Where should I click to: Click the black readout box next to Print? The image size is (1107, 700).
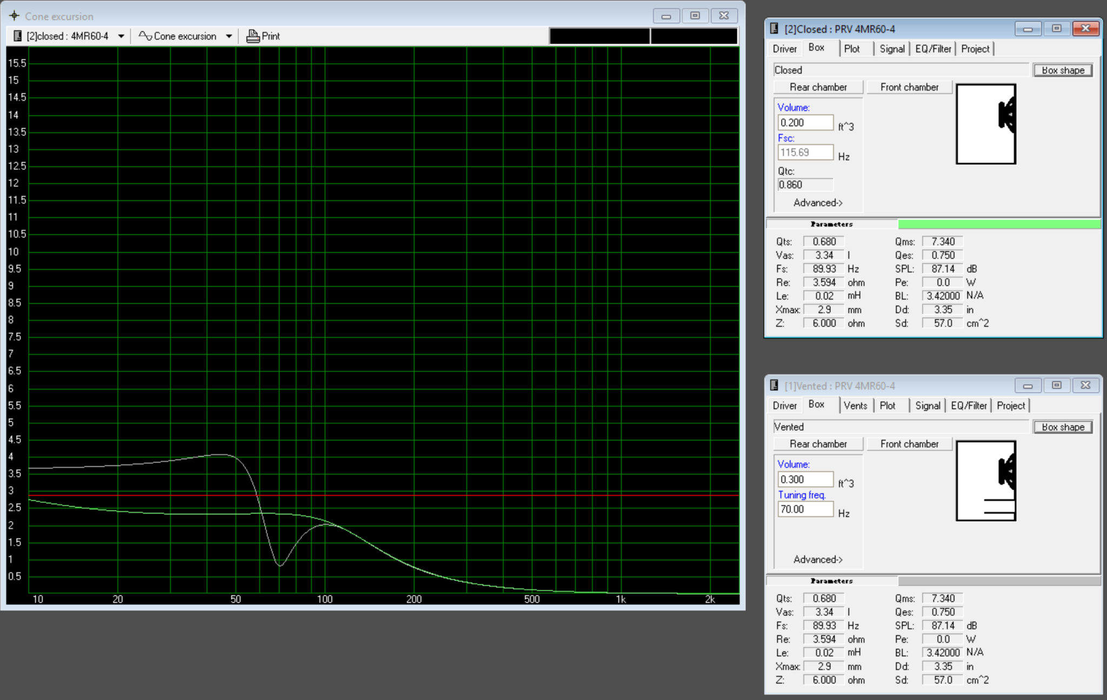coord(599,36)
